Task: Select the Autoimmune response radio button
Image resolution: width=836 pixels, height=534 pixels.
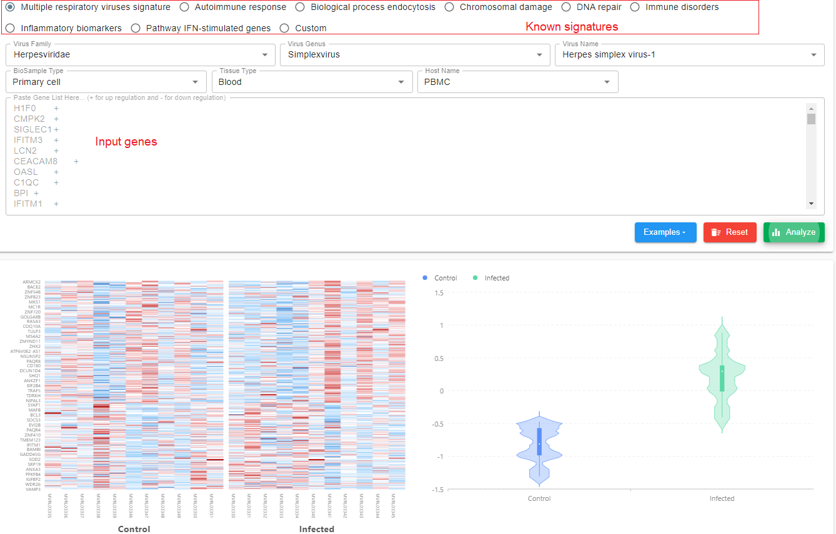Action: click(184, 7)
